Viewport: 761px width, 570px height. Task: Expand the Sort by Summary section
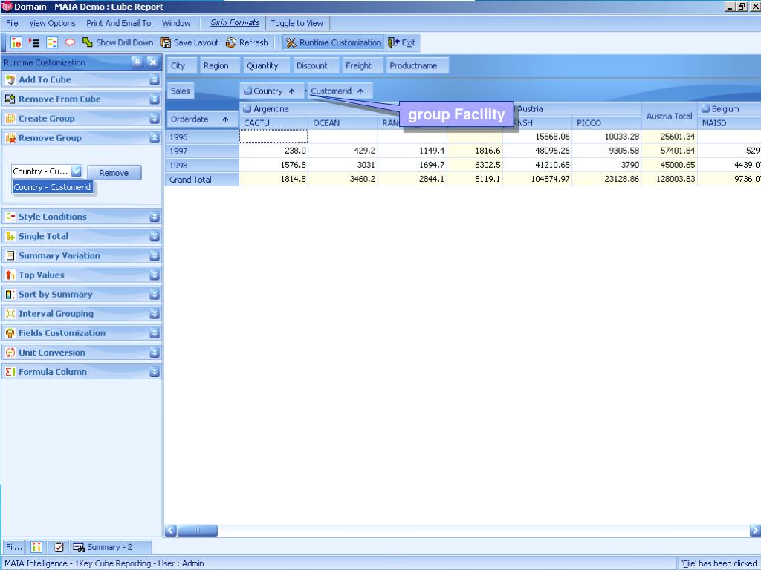click(155, 295)
